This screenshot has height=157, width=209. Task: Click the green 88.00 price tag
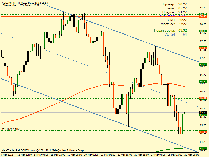click(203, 31)
